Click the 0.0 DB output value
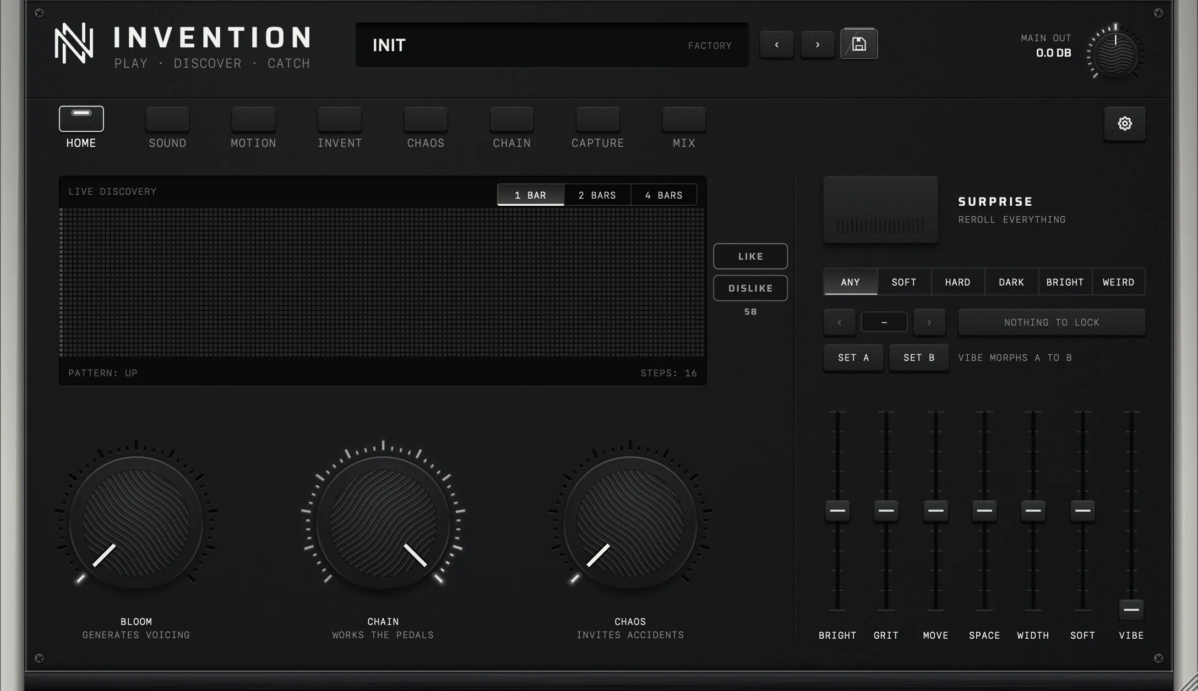Viewport: 1198px width, 691px height. (1054, 53)
